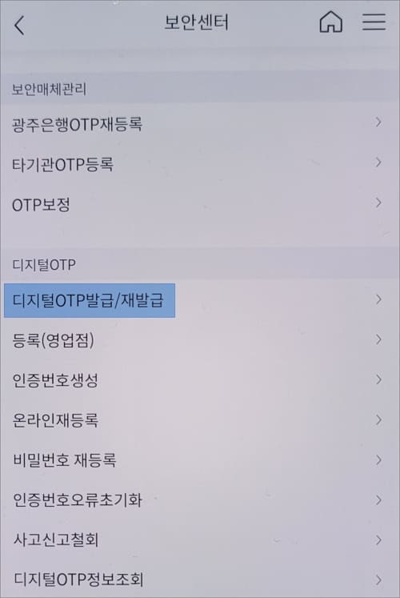Open OTP보정 option

[x=200, y=205]
